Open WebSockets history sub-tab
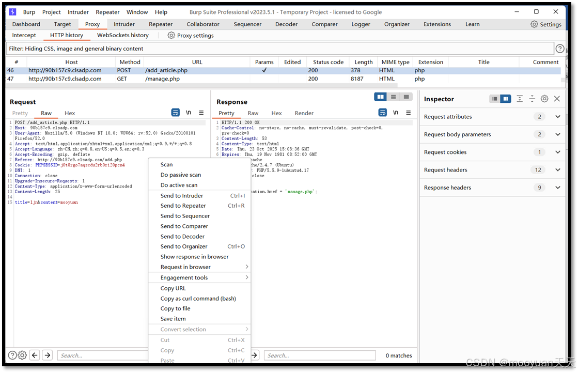 pyautogui.click(x=123, y=35)
